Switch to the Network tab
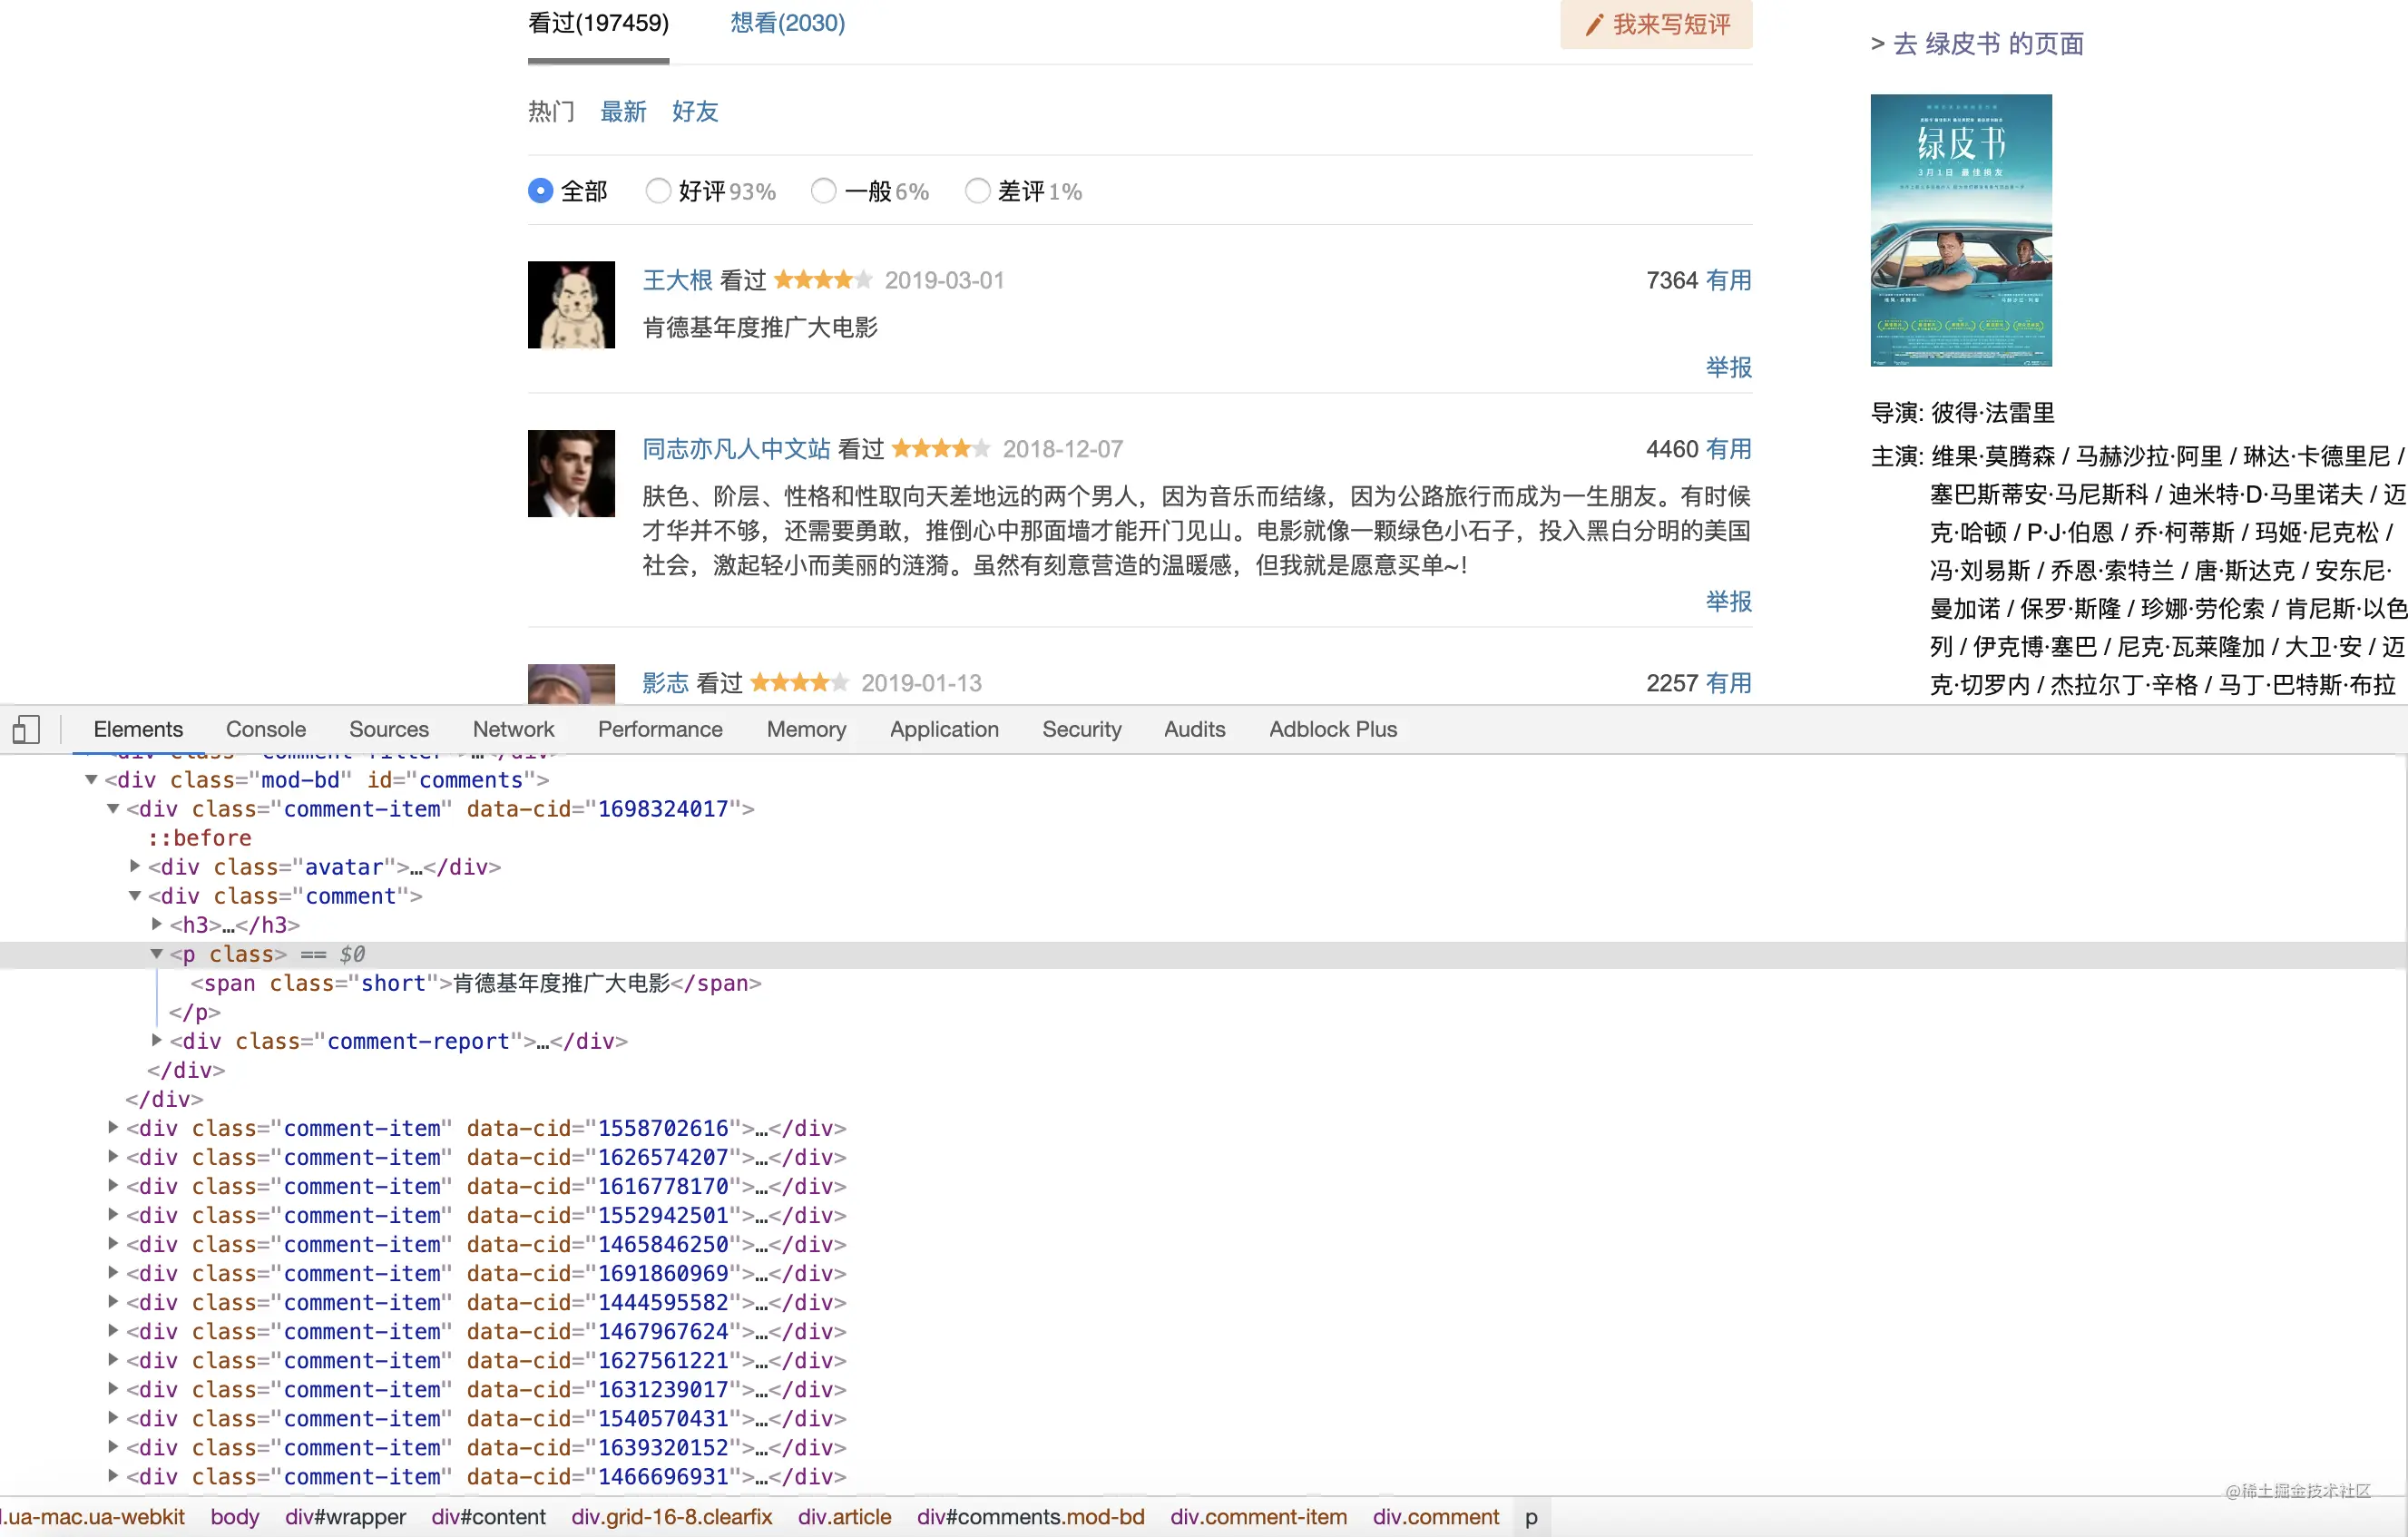 (514, 729)
